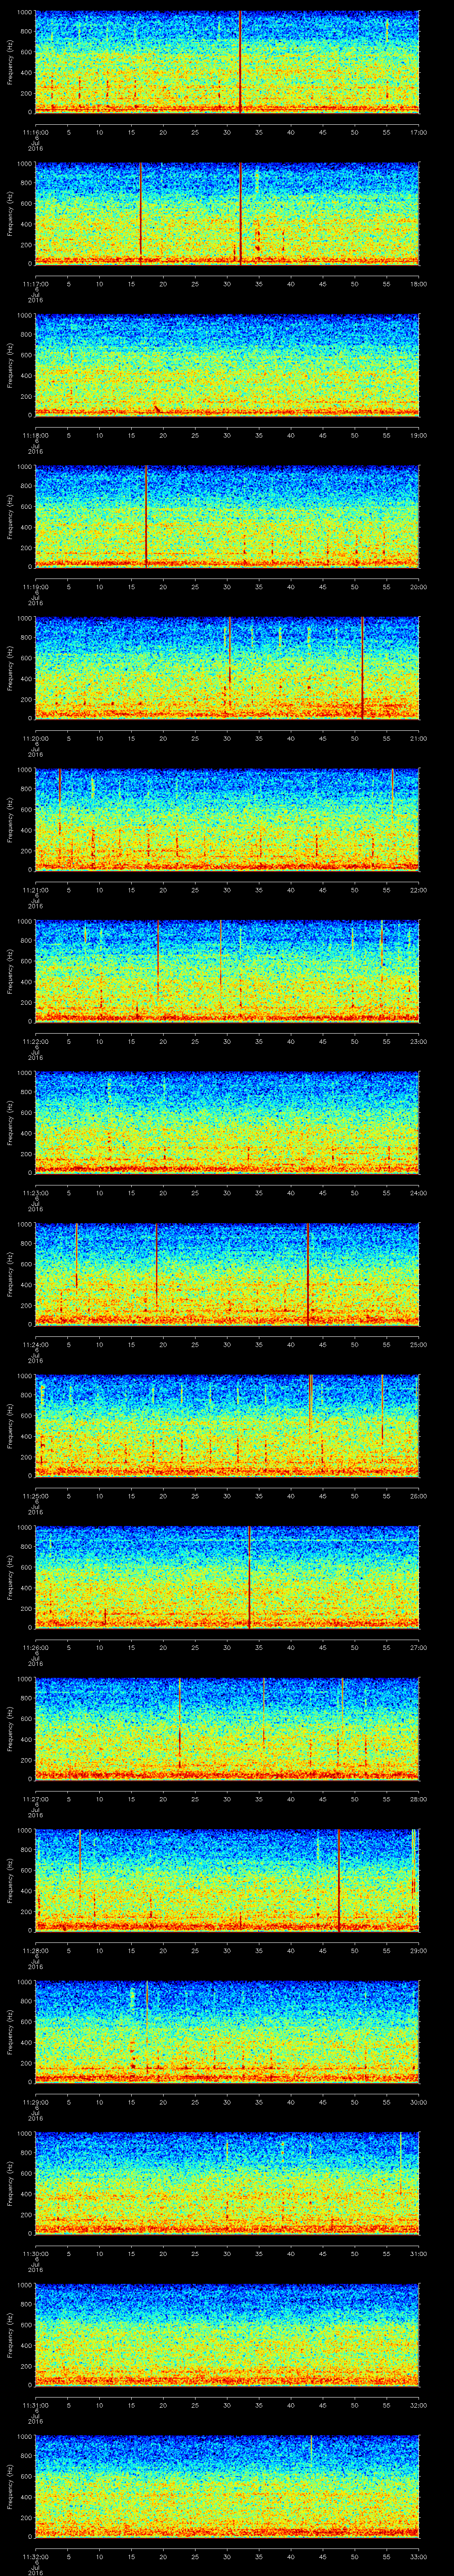Click the 11:32:00 start time label
This screenshot has height=2576, width=454.
(36, 2556)
